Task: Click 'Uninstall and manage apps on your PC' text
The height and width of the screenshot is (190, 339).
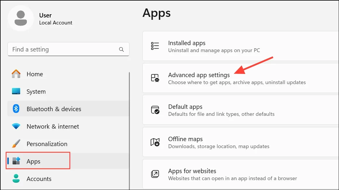Action: [x=214, y=50]
